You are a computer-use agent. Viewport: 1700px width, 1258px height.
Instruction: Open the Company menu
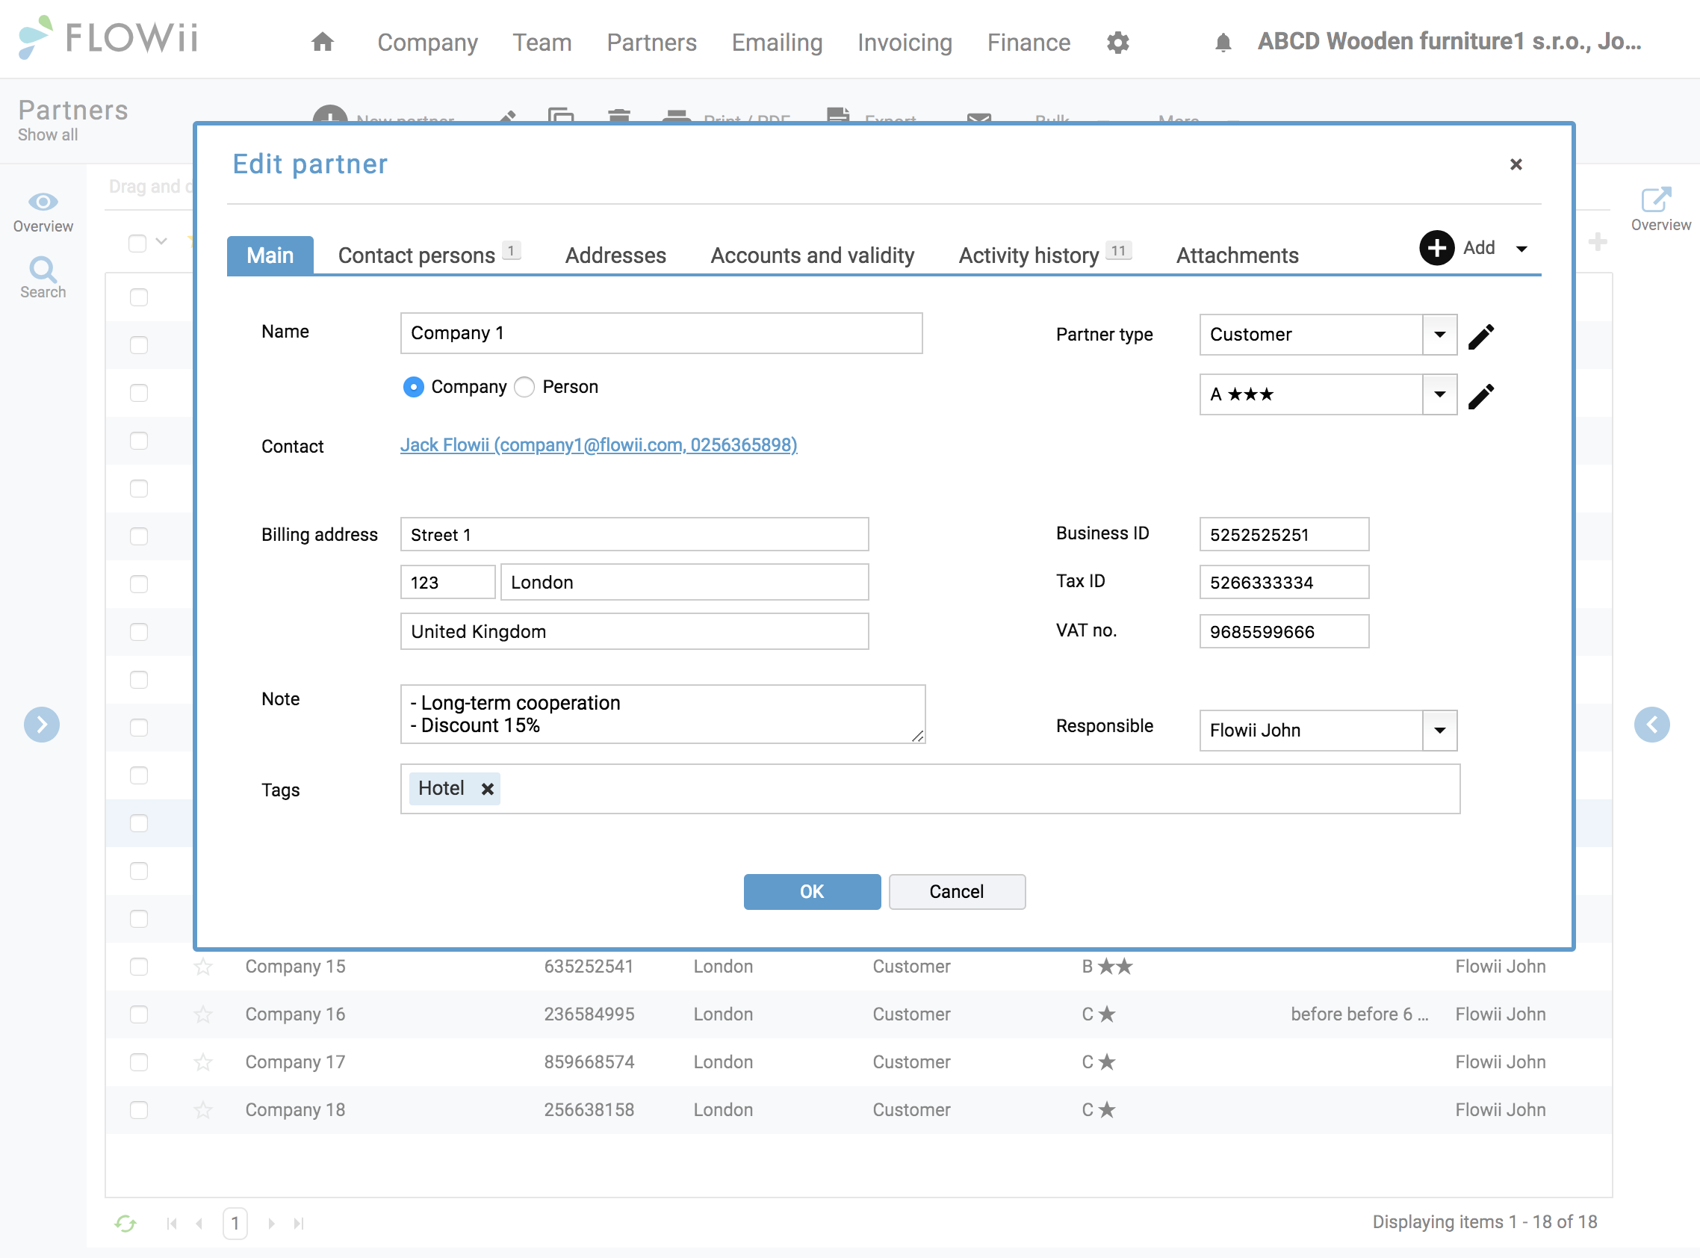point(427,43)
